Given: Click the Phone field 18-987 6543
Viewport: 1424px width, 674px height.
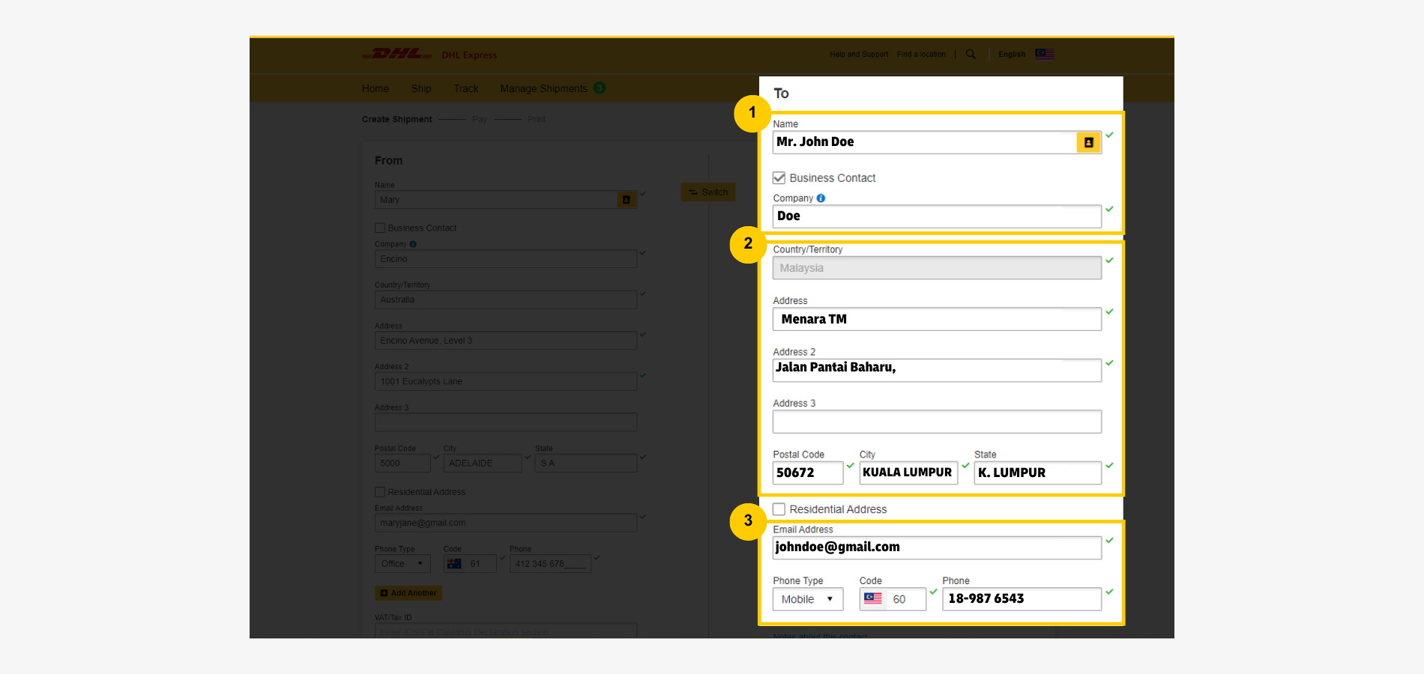Looking at the screenshot, I should click(1022, 599).
